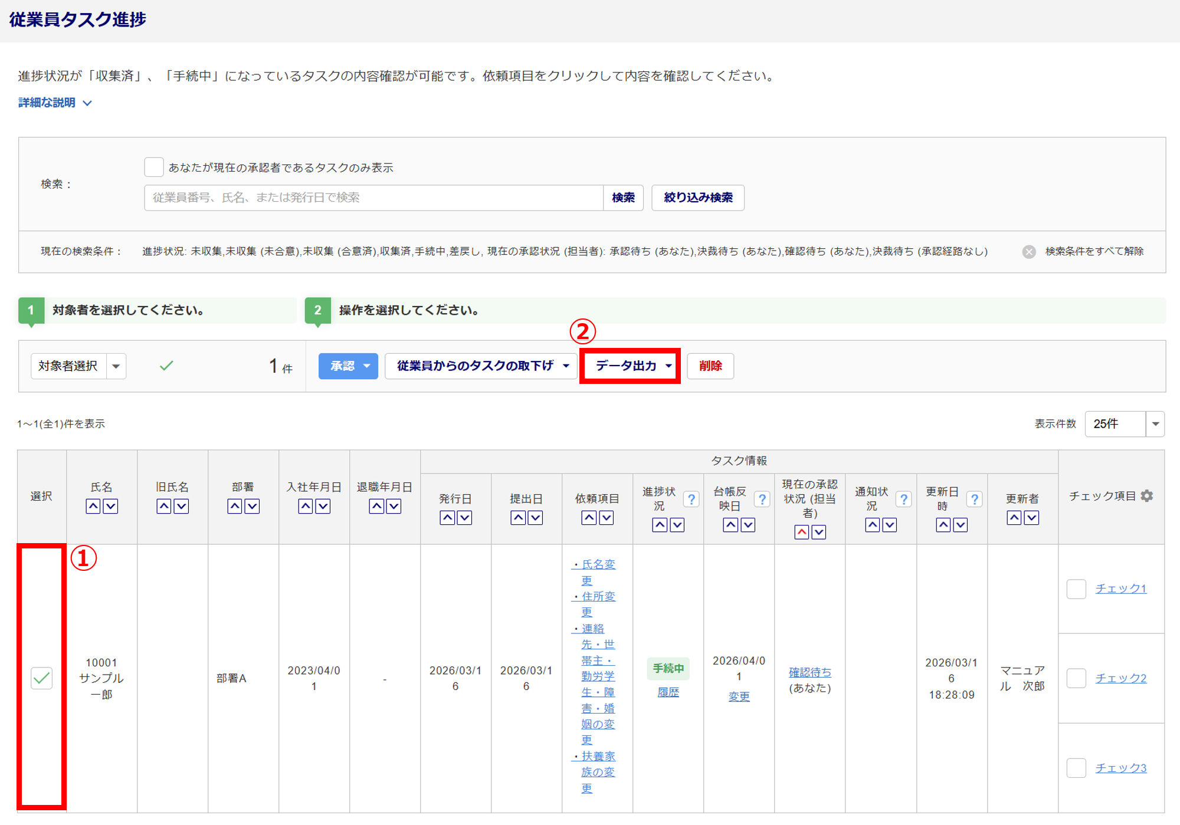Clear all search conditions with X icon

pos(1029,252)
